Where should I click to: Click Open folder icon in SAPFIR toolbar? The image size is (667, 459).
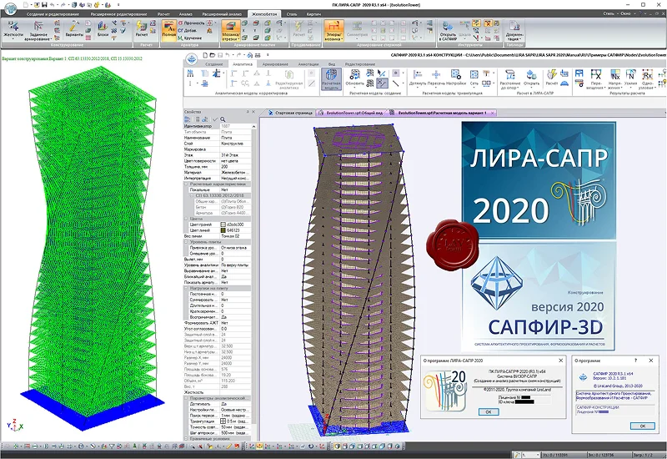coord(213,55)
